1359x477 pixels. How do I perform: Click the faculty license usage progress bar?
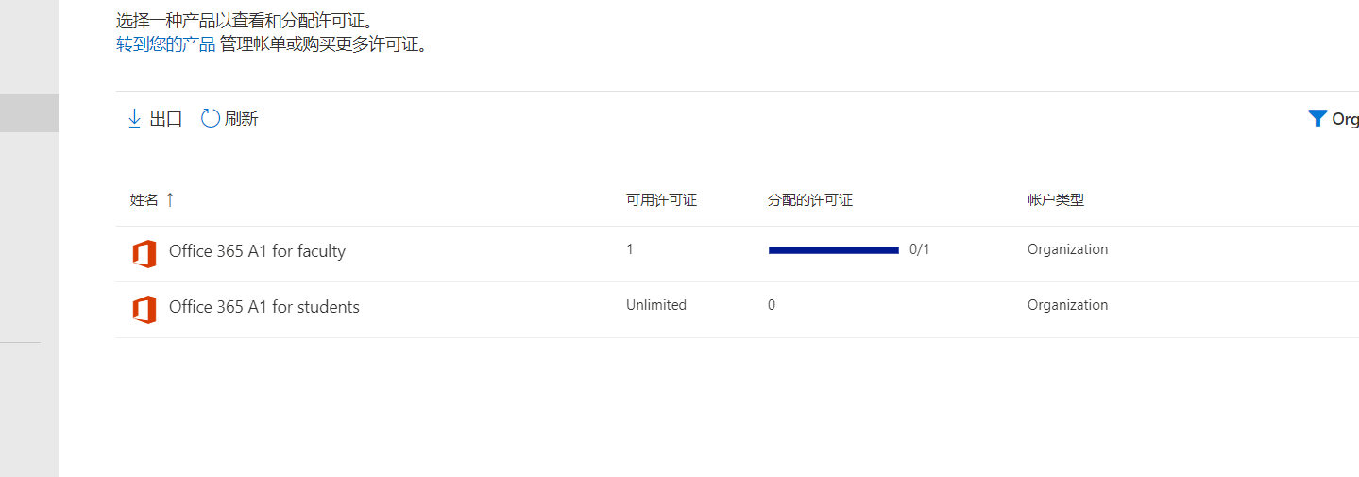[834, 250]
